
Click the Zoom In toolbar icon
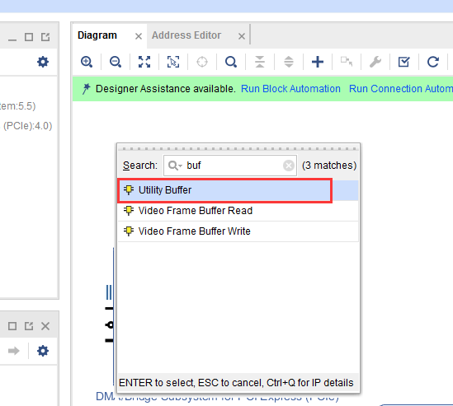click(x=87, y=62)
